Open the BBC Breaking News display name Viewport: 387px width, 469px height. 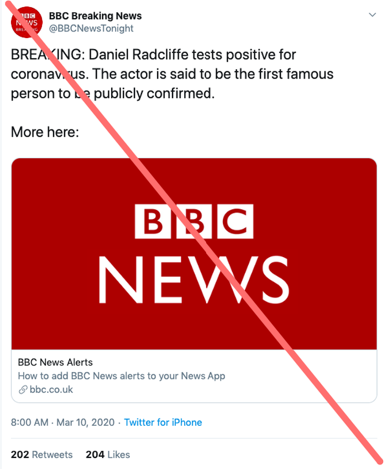pyautogui.click(x=95, y=15)
